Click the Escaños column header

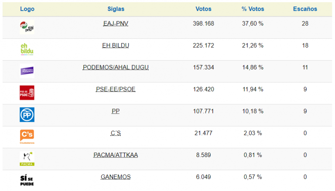[305, 9]
